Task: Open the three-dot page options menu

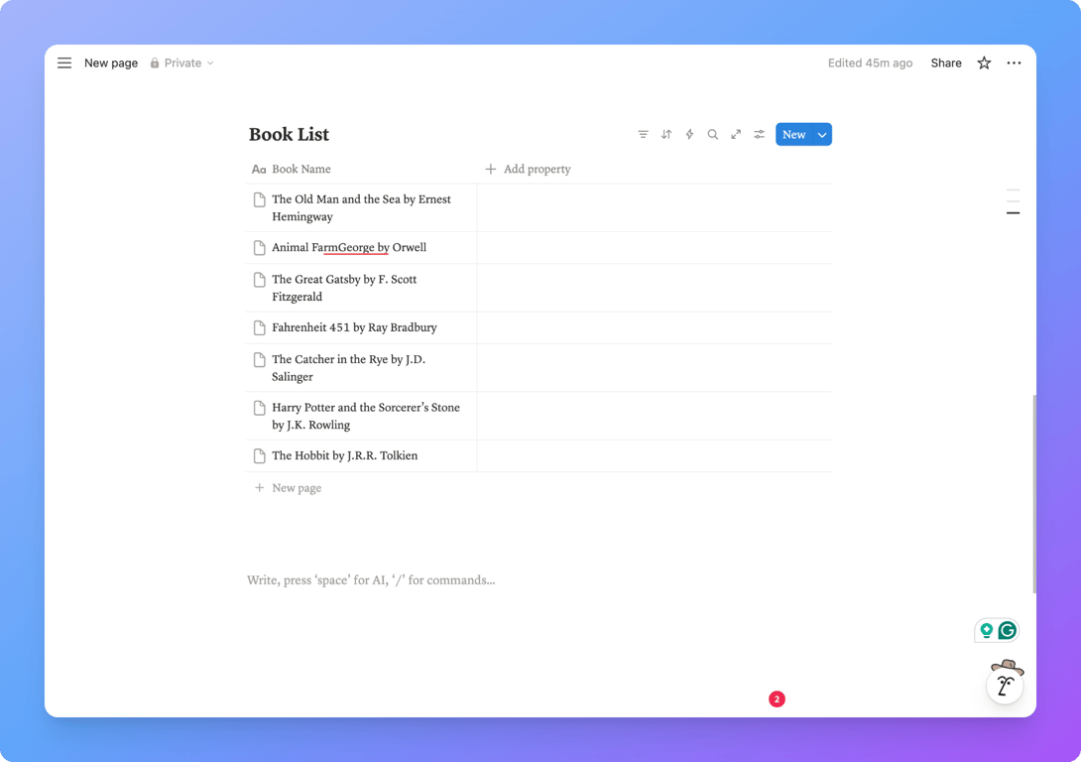Action: click(1014, 63)
